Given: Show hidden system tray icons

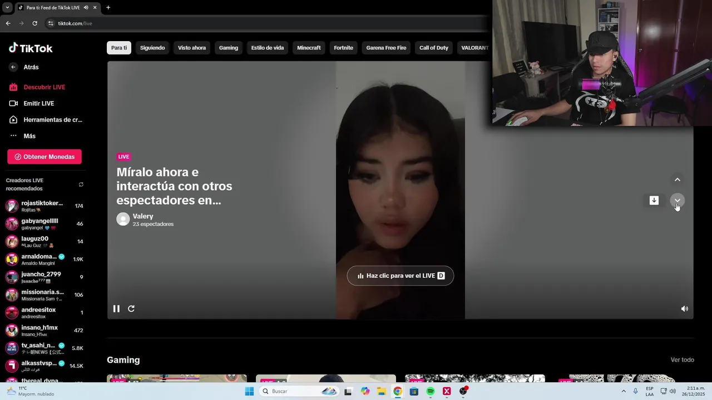Looking at the screenshot, I should tap(624, 391).
